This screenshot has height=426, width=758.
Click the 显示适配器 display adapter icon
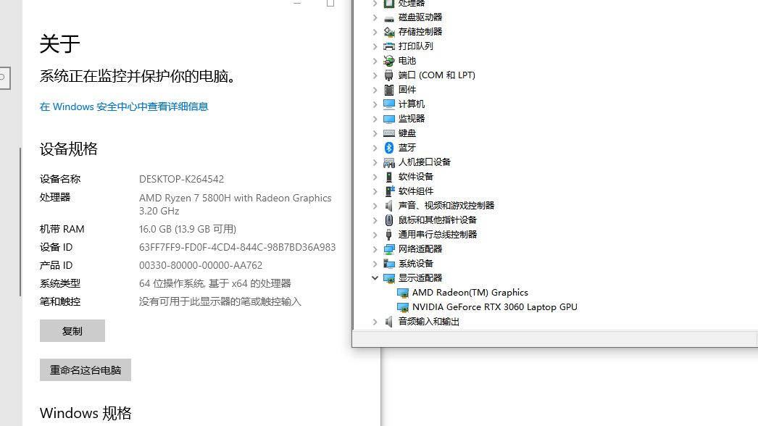point(388,278)
